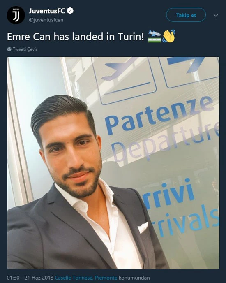This screenshot has height=283, width=226.
Task: Open the attached selfie photo
Action: coord(113,163)
